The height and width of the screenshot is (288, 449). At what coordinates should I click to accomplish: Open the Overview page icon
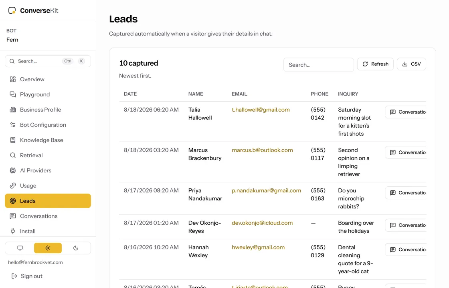pyautogui.click(x=12, y=79)
